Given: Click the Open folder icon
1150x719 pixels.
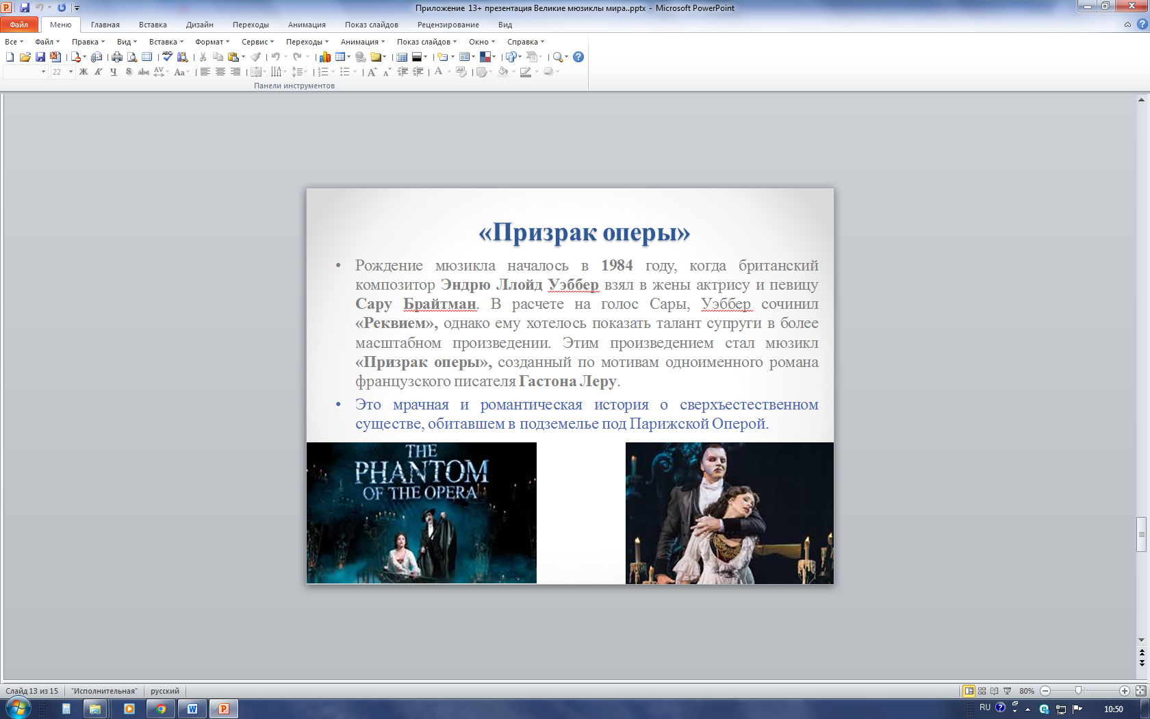Looking at the screenshot, I should click(25, 57).
